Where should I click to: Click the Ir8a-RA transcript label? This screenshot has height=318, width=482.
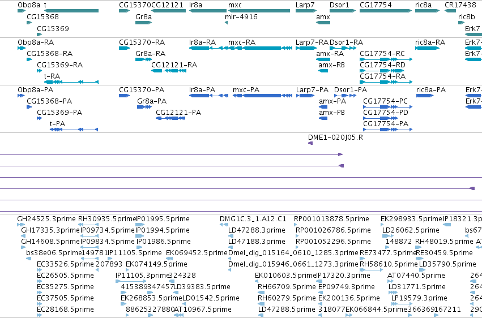point(203,42)
